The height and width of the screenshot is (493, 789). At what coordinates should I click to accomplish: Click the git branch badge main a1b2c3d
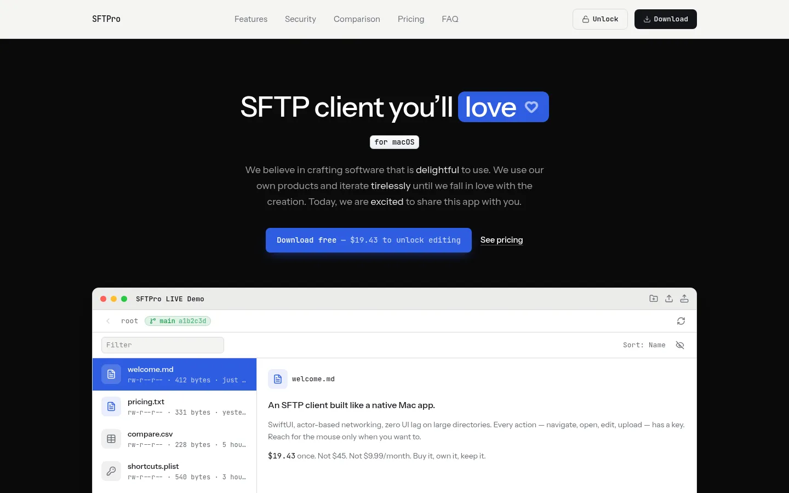pyautogui.click(x=178, y=321)
